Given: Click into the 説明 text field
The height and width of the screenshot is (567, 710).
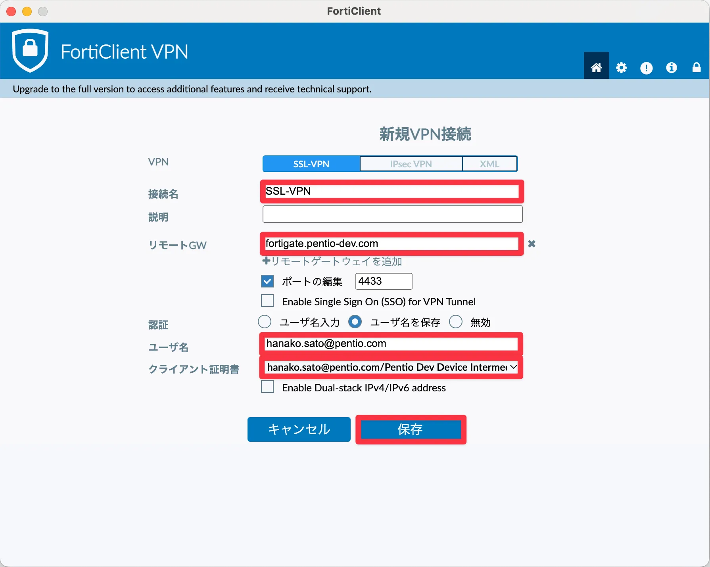Looking at the screenshot, I should click(392, 214).
